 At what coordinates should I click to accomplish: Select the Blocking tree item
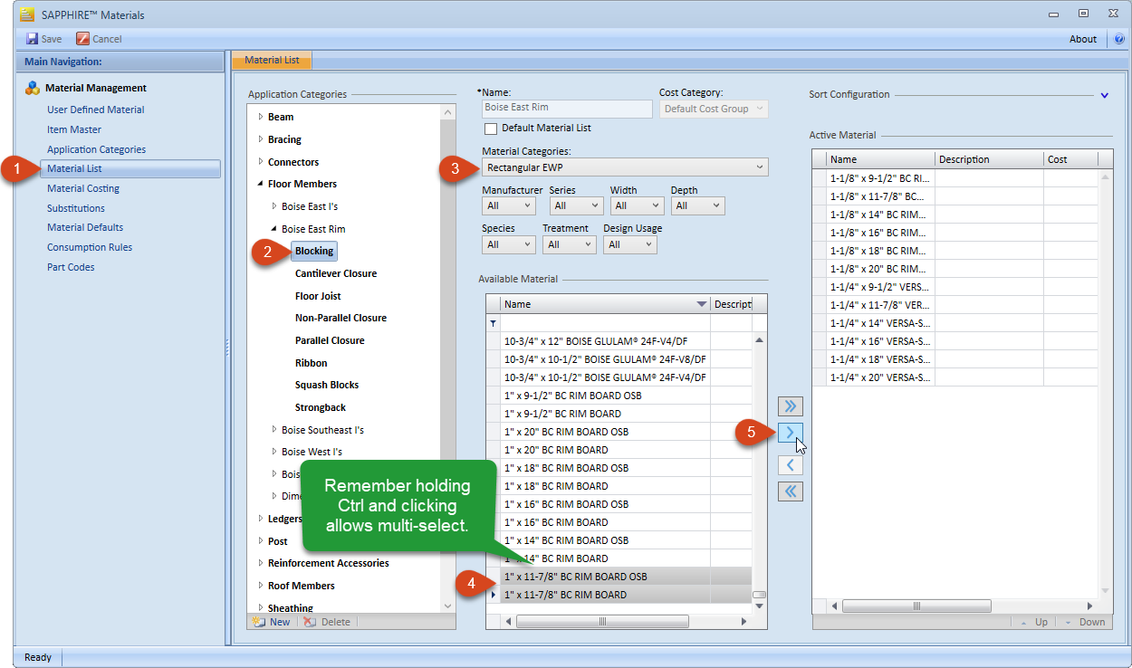click(x=314, y=251)
